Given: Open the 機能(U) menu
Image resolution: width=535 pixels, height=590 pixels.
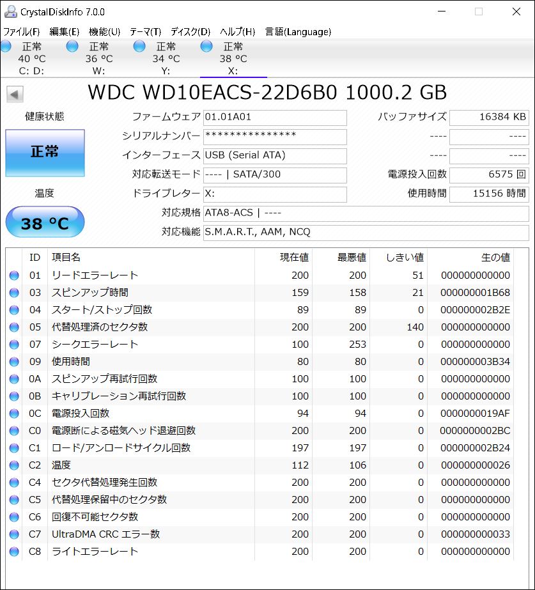Looking at the screenshot, I should [104, 31].
